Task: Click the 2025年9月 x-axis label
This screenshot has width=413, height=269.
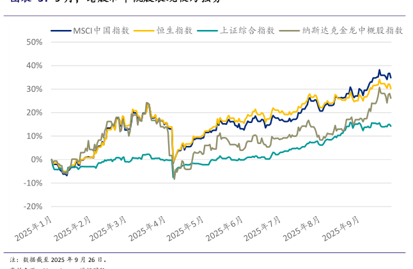Action: 339,229
